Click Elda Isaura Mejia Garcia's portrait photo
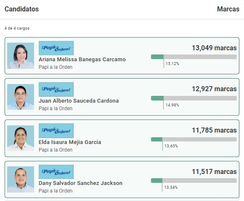 point(21,138)
